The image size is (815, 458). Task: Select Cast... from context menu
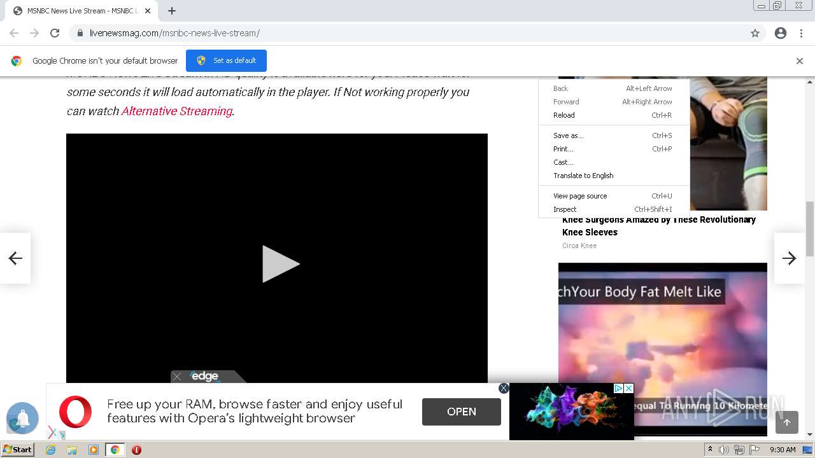pyautogui.click(x=614, y=162)
